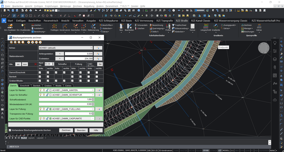Click the Beenden button
This screenshot has height=152, width=284.
tap(81, 130)
